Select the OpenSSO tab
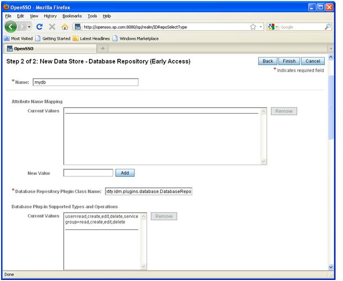Image resolution: width=343 pixels, height=281 pixels. click(50, 49)
